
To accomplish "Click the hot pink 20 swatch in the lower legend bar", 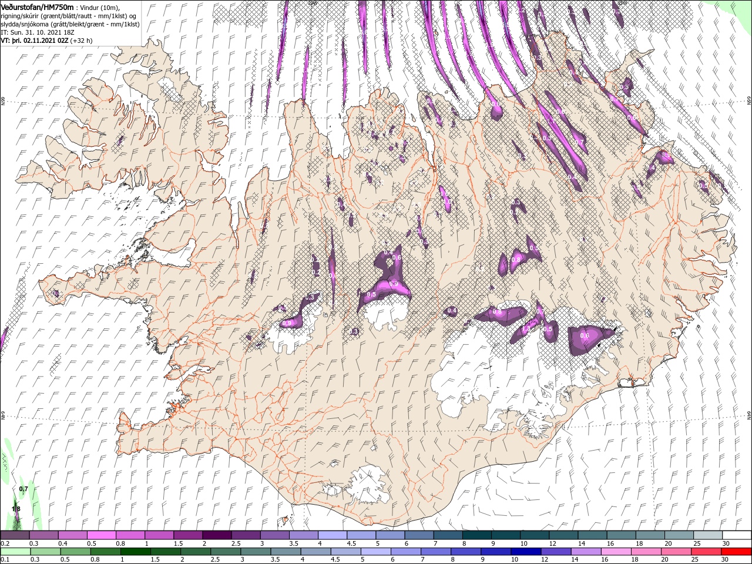I will (x=677, y=552).
